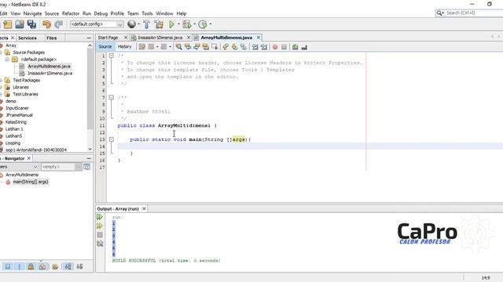
Task: Click the Undo arrow icon
Action: pyautogui.click(x=47, y=24)
